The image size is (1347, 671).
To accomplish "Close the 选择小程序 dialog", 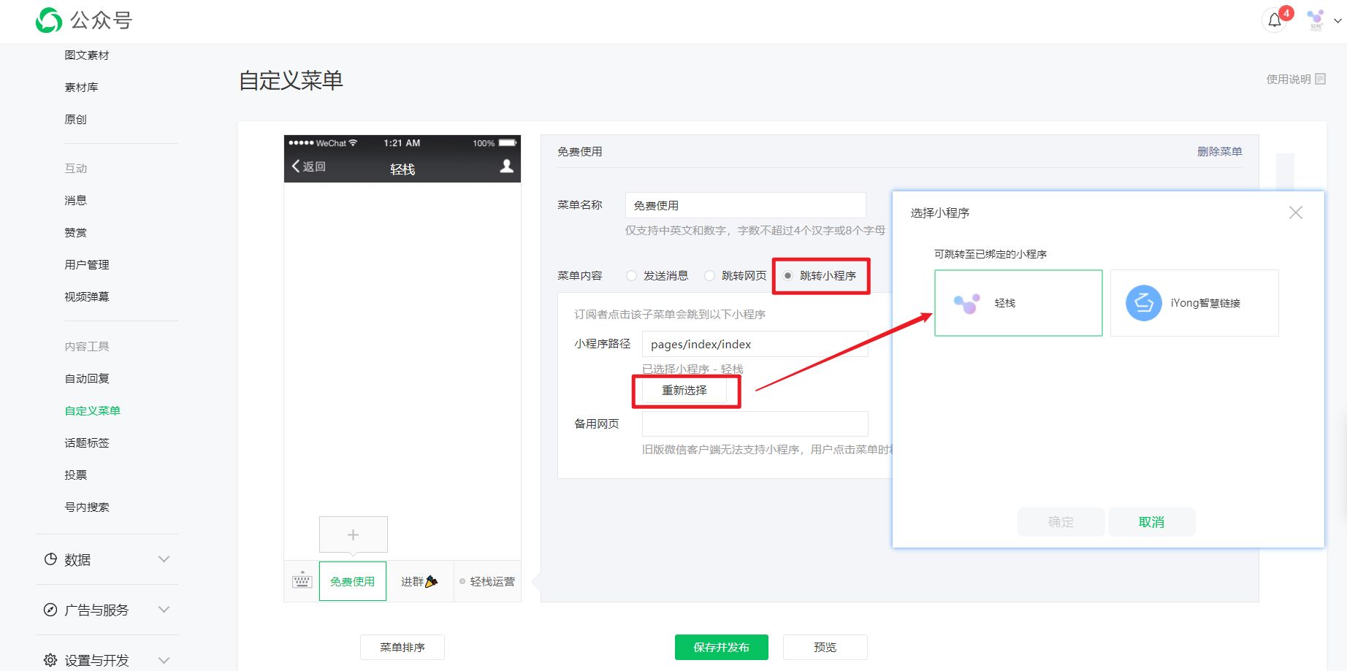I will (1296, 212).
